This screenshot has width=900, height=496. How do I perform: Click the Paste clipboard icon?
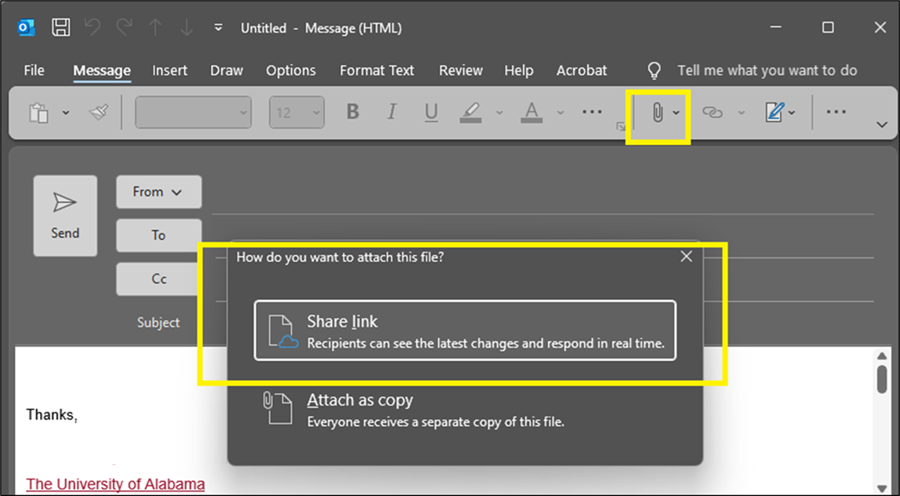click(38, 113)
